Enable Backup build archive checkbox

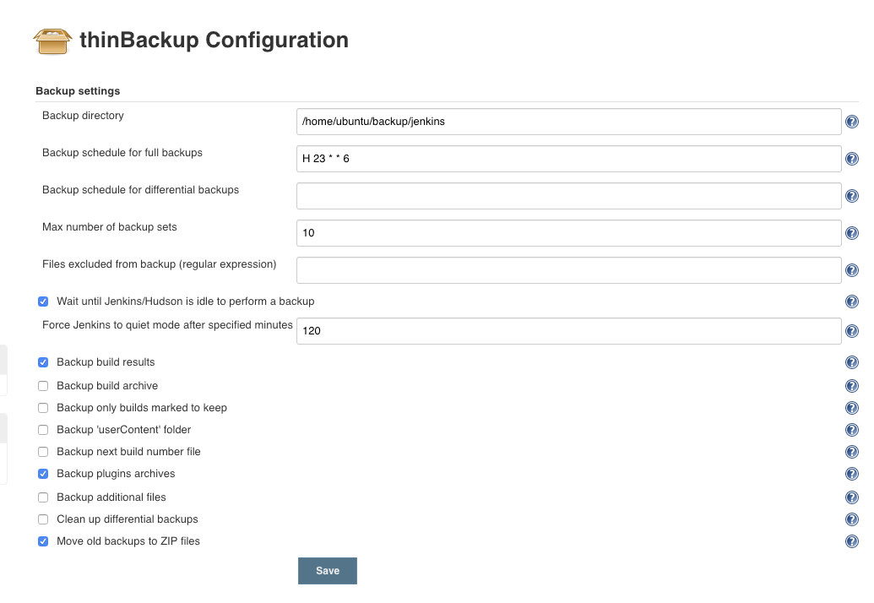click(43, 386)
